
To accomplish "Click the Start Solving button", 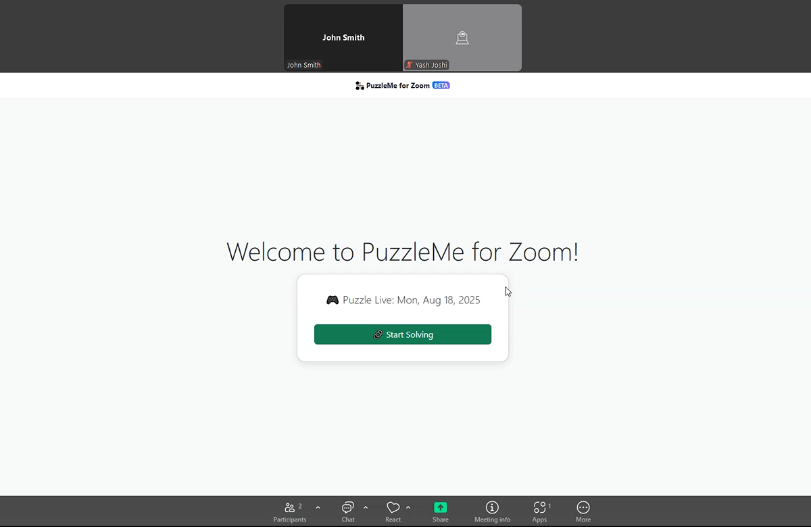I will pos(403,334).
